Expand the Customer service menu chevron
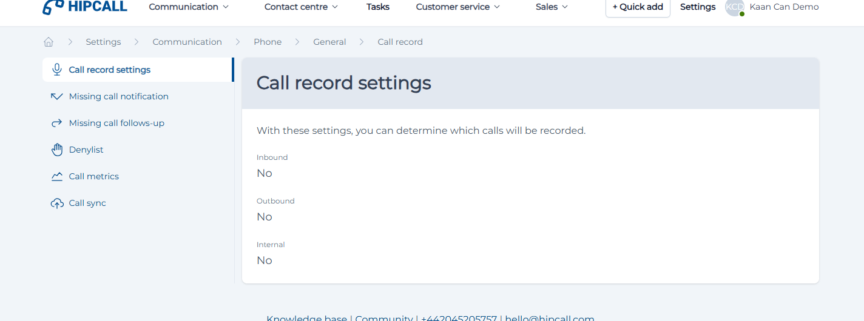The height and width of the screenshot is (321, 864). click(x=497, y=7)
